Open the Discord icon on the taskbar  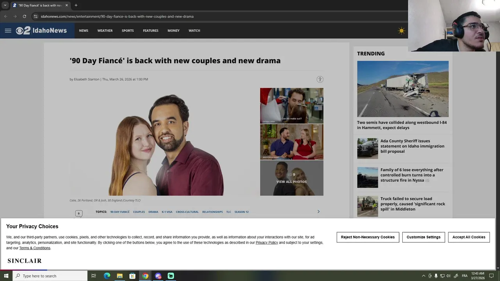tap(158, 276)
